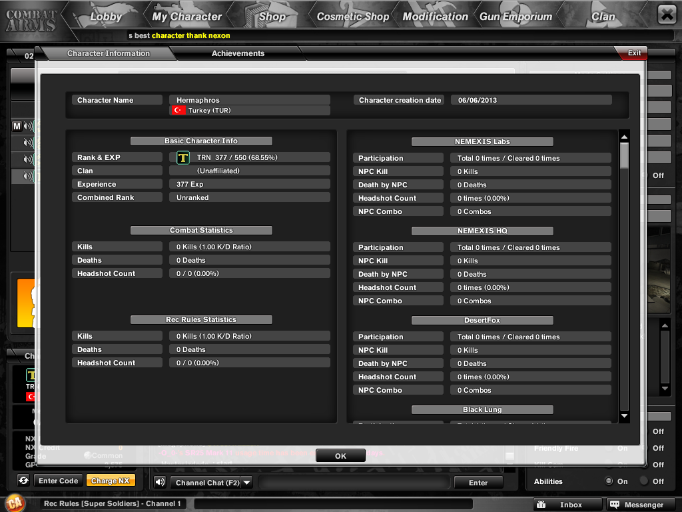
Task: Select the Abilities Off radio button
Action: (x=644, y=481)
